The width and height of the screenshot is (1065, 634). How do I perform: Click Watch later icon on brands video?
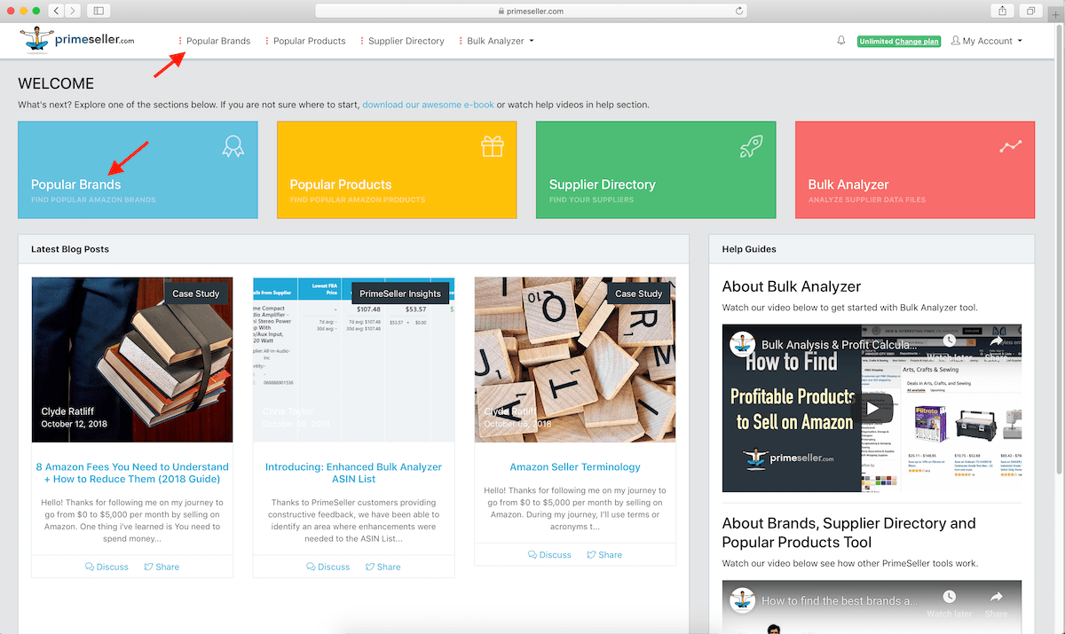click(x=950, y=599)
